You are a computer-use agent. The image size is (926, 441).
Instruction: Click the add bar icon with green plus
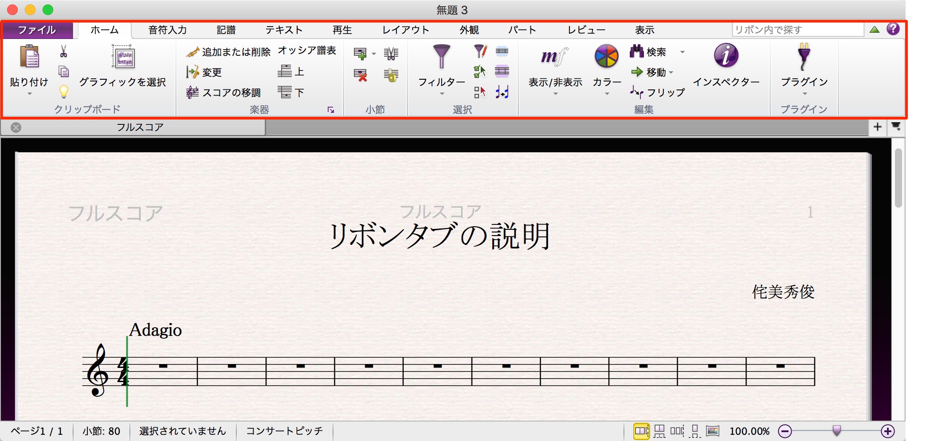(360, 54)
